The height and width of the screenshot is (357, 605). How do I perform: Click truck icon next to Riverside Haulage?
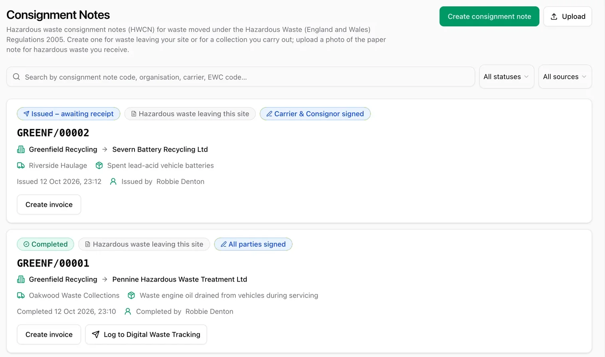click(21, 165)
